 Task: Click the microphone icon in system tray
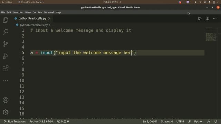point(209,2)
